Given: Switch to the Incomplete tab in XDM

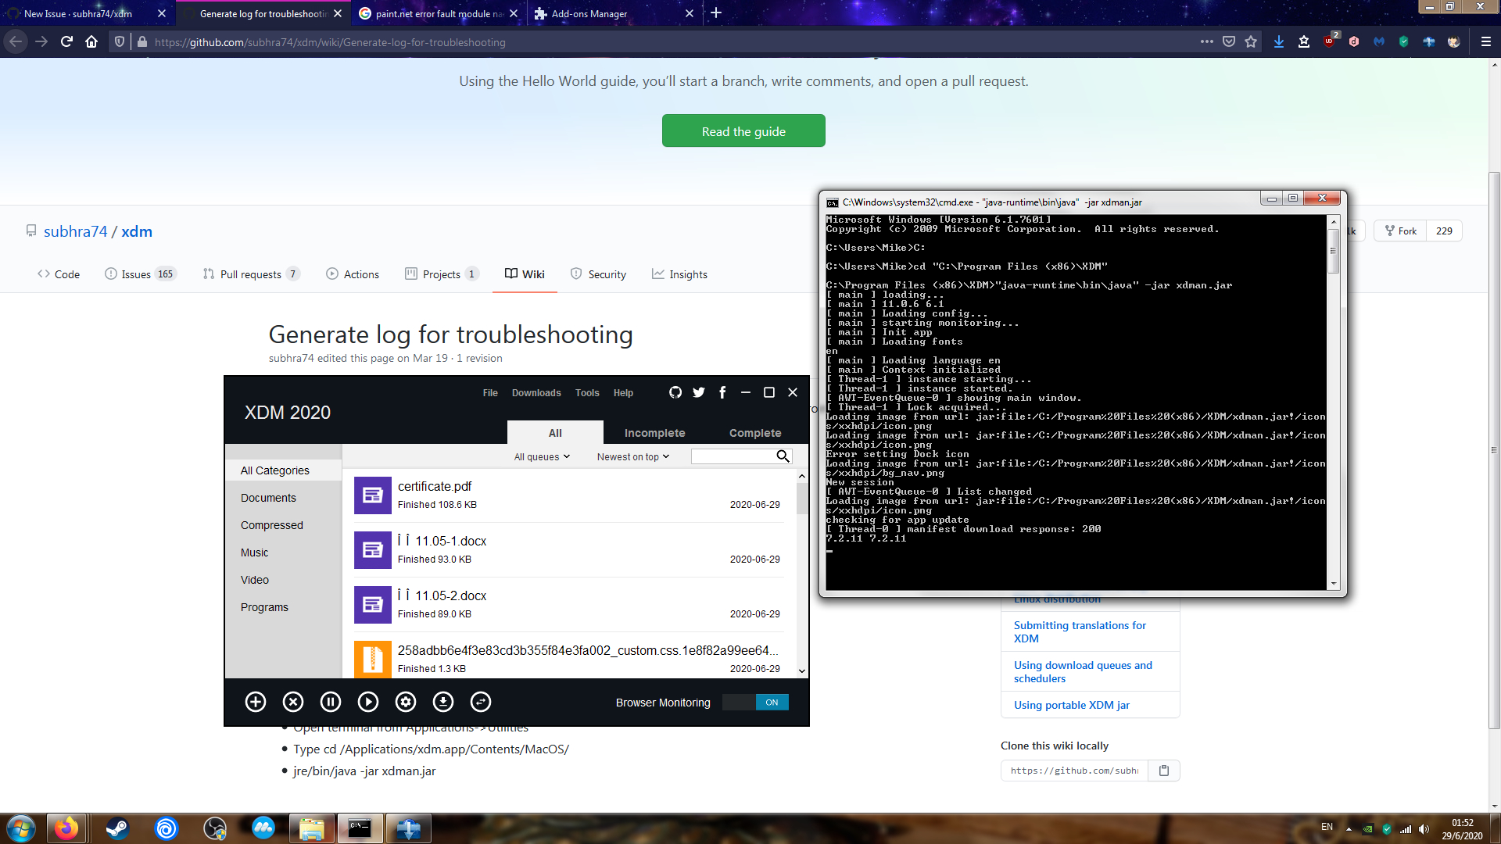Looking at the screenshot, I should point(654,433).
